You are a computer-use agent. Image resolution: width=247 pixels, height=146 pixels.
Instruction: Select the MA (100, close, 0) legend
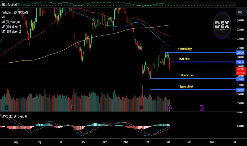point(11,27)
